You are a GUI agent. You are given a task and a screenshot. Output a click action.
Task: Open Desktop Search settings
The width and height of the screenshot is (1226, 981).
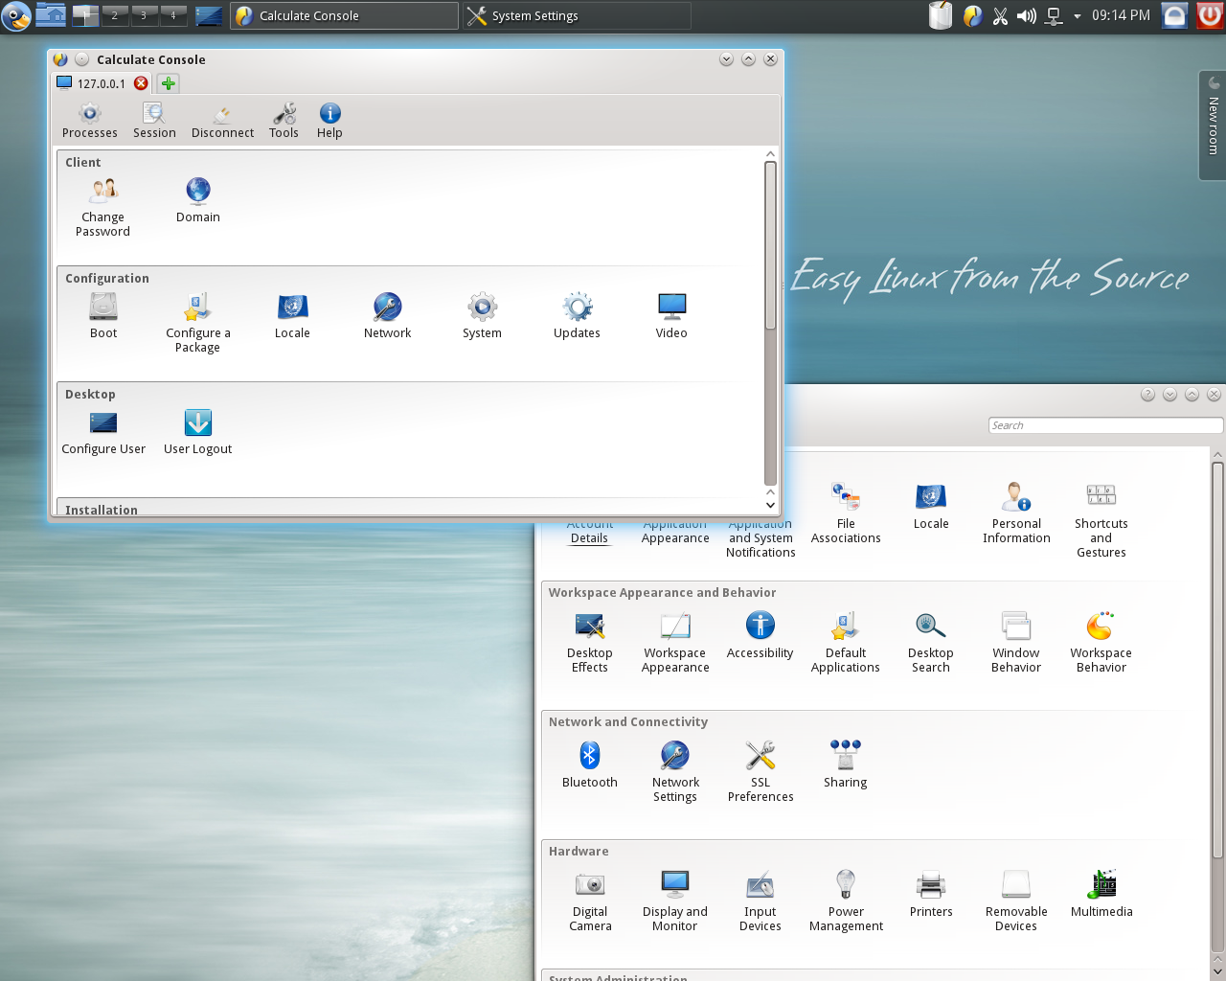coord(931,643)
